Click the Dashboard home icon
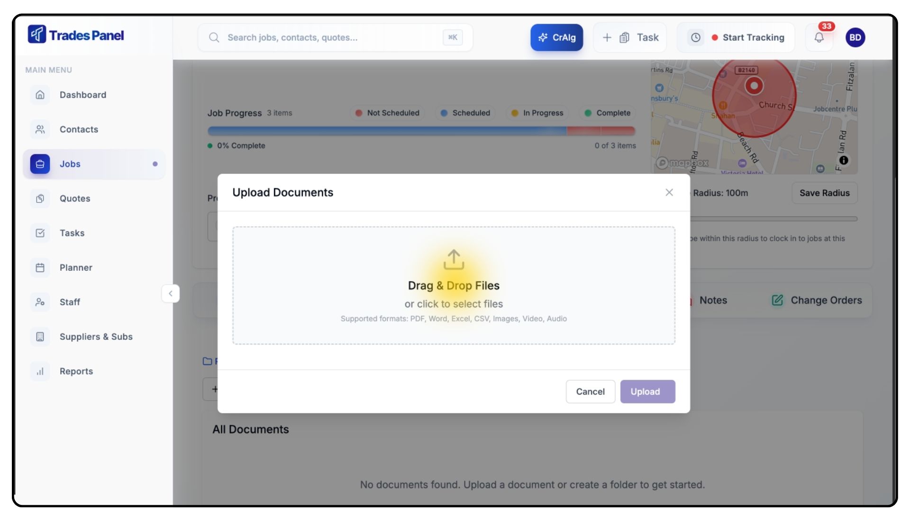 click(40, 95)
